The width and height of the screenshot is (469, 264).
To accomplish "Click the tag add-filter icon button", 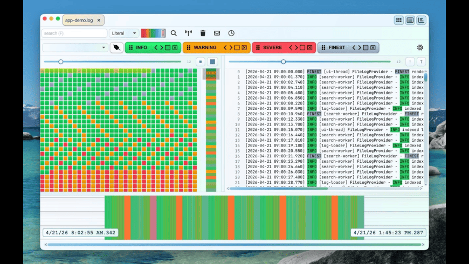I will point(116,47).
